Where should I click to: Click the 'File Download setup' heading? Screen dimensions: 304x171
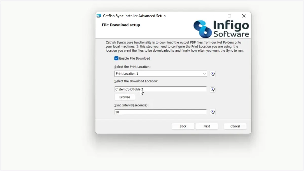(121, 25)
